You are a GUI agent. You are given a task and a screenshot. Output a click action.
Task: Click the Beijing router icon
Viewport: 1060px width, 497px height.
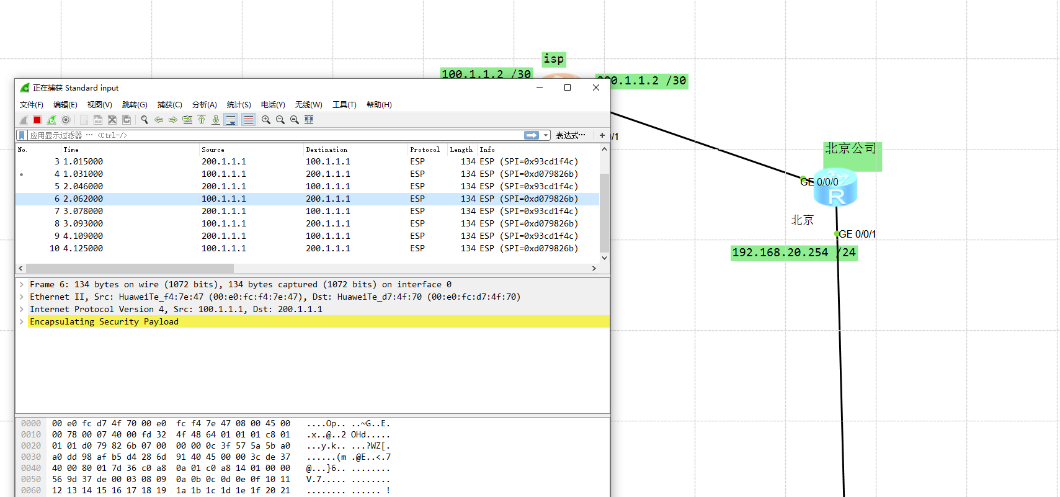point(835,189)
